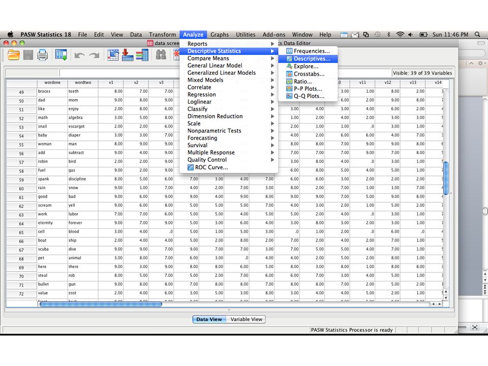488x366 pixels.
Task: Click the volume speaker icon in menu bar
Action: (x=411, y=35)
